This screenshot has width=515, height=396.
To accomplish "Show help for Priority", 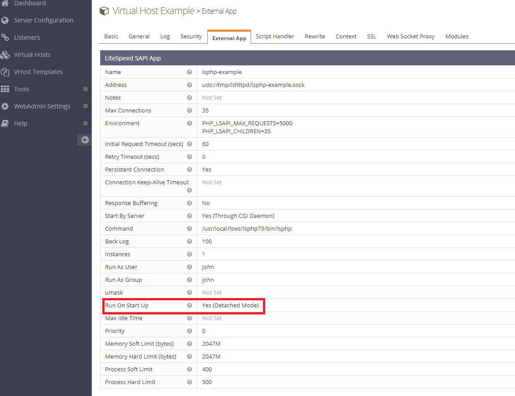I will tap(189, 331).
